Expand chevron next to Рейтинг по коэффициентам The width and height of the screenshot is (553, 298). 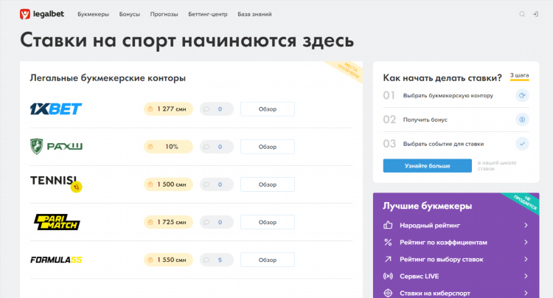click(526, 242)
